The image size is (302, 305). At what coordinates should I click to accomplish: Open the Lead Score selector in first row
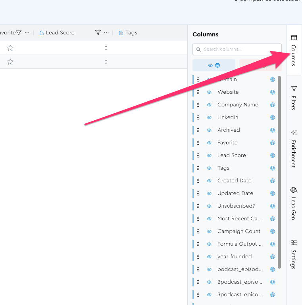click(x=106, y=48)
